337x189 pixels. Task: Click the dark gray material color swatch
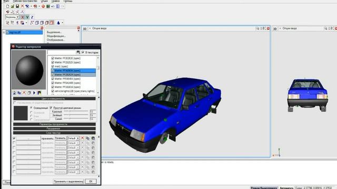(x=21, y=113)
